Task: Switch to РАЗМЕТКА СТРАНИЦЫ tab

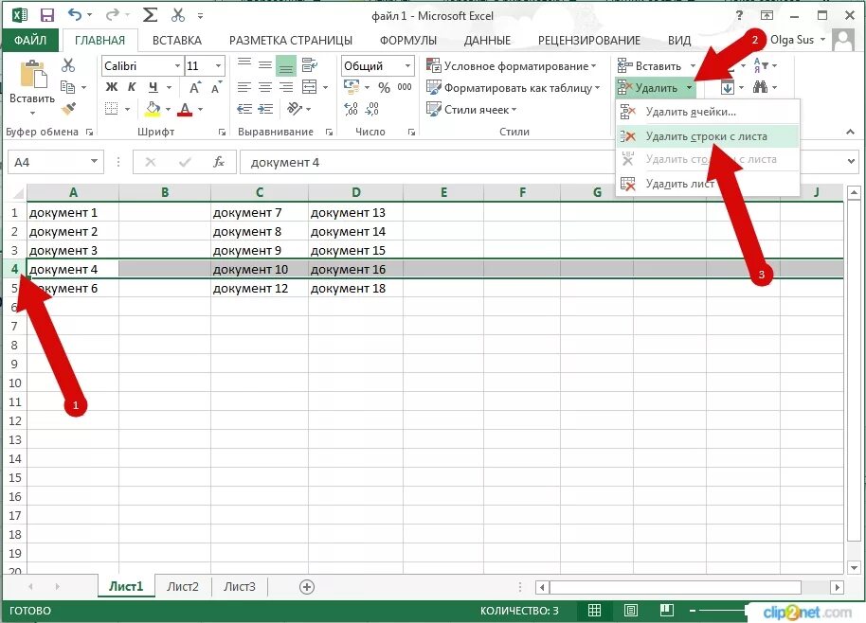Action: pos(291,41)
